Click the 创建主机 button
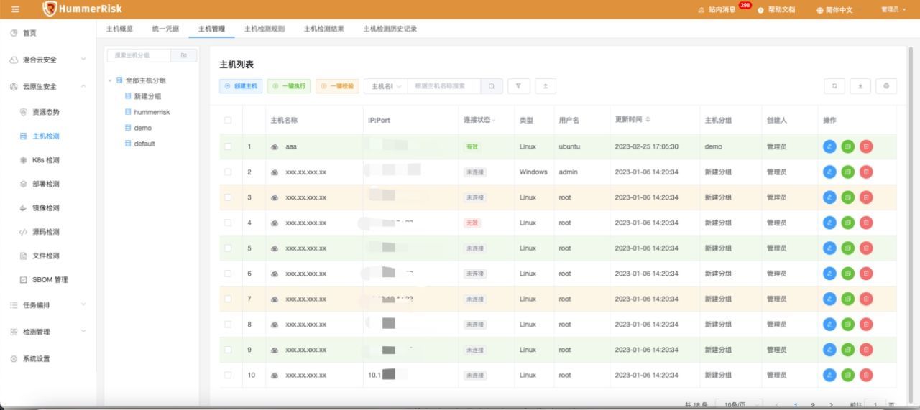The width and height of the screenshot is (920, 410). coord(241,86)
